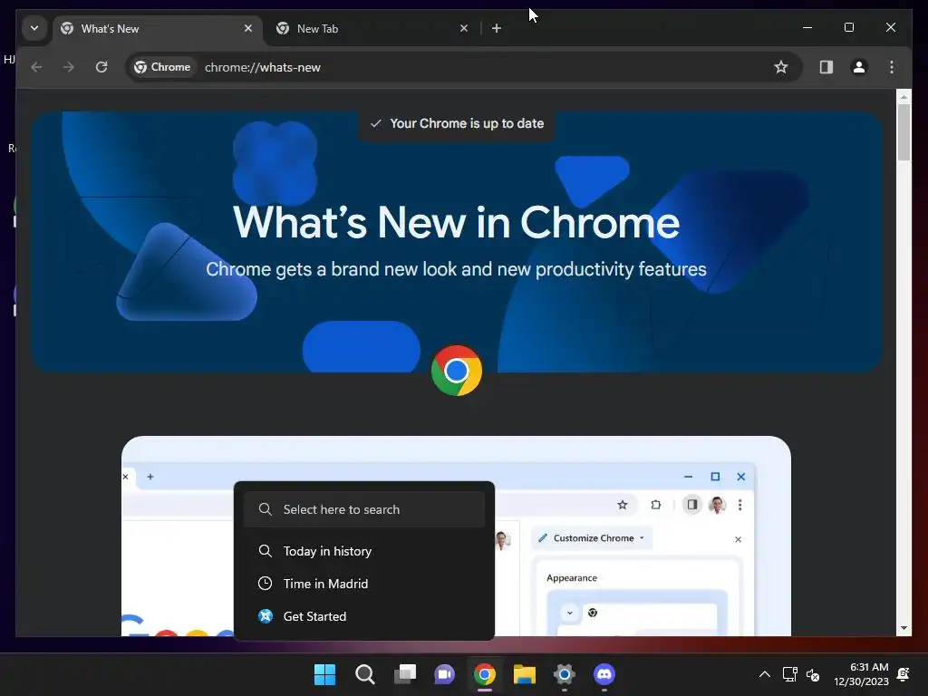
Task: Click the page scrollbar up arrow
Action: [904, 96]
